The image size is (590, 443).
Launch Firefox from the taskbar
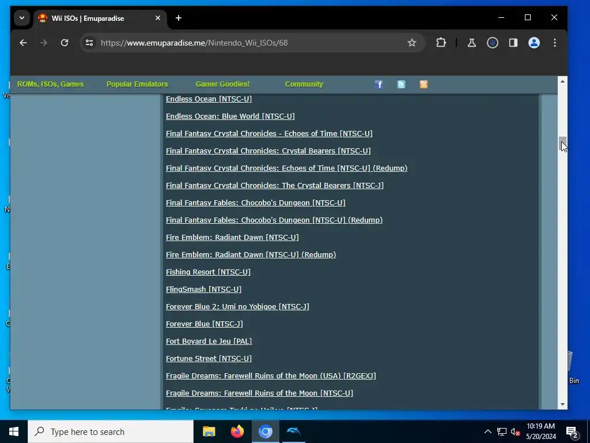pos(237,431)
